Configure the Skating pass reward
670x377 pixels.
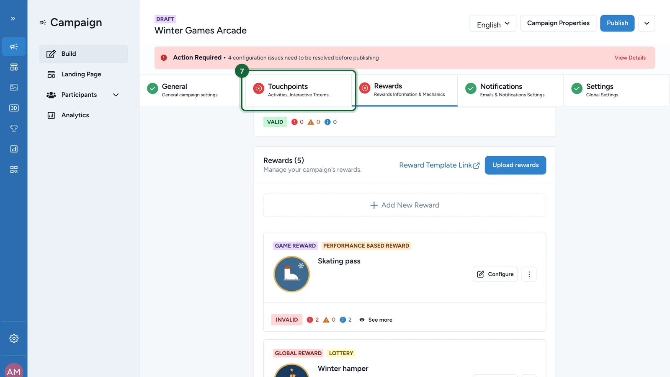(495, 274)
